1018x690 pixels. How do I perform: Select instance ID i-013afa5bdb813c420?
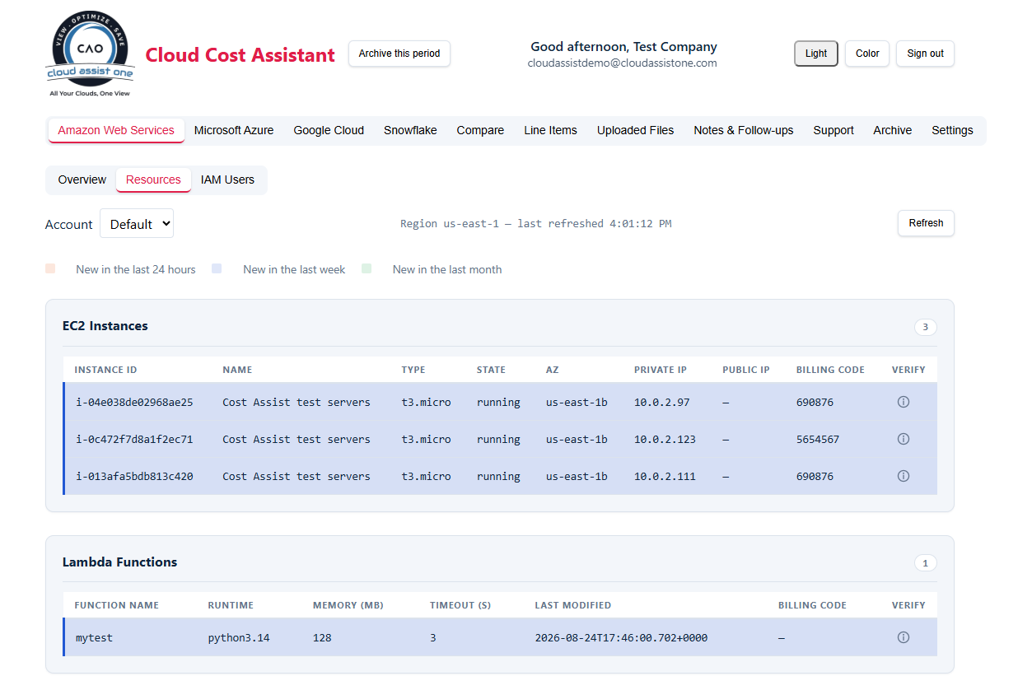click(x=134, y=477)
